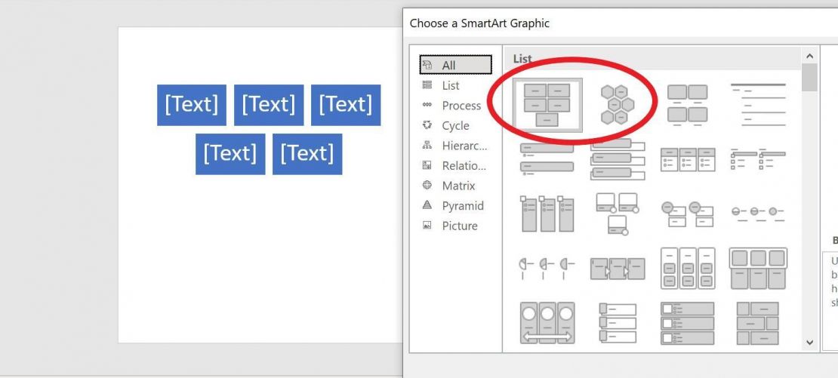The width and height of the screenshot is (838, 378).
Task: Pick the Grouped List layout
Action: (686, 268)
